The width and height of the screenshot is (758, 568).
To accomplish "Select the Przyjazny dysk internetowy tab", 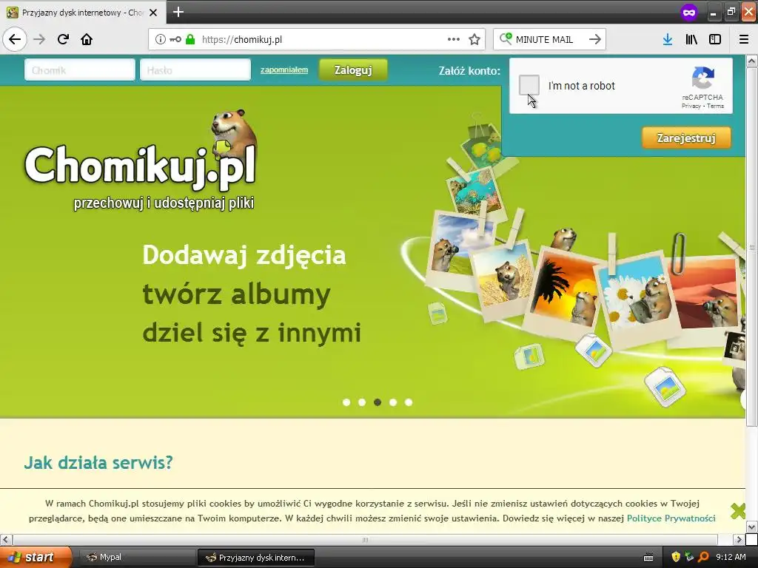I will (82, 13).
